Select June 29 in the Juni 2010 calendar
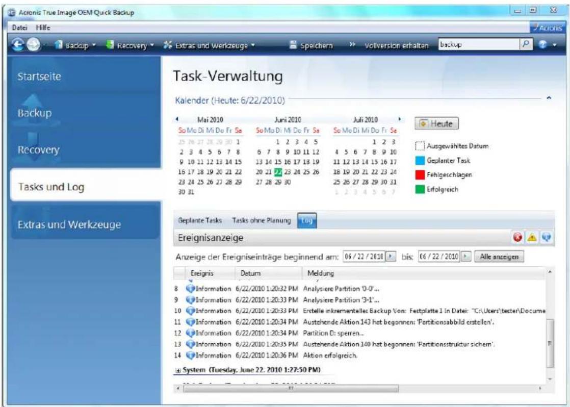The image size is (570, 407). tap(278, 182)
